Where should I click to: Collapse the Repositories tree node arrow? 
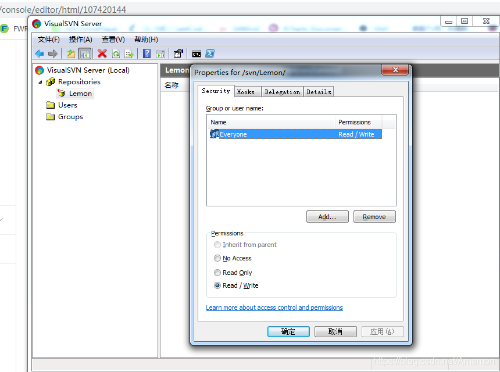click(40, 82)
